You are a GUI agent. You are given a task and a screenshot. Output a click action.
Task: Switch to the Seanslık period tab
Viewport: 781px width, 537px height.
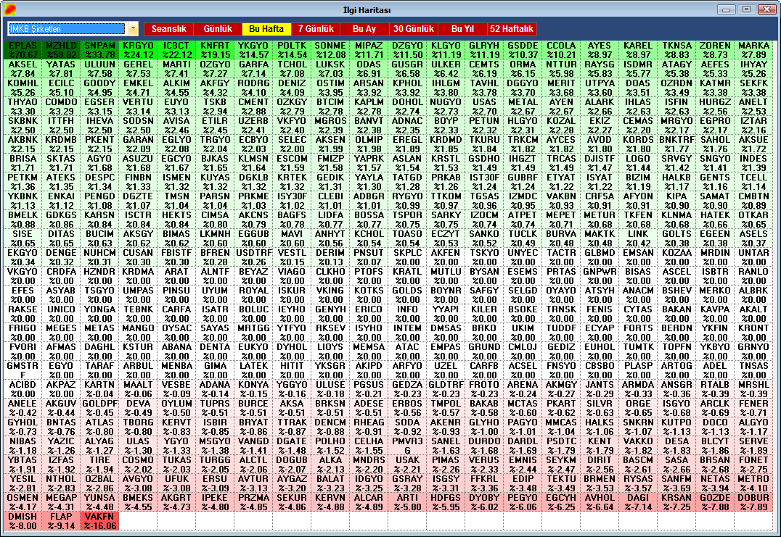point(169,29)
